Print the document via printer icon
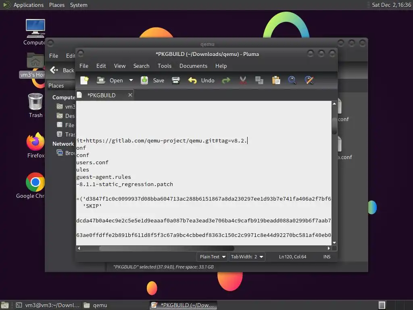413x310 pixels. click(176, 80)
